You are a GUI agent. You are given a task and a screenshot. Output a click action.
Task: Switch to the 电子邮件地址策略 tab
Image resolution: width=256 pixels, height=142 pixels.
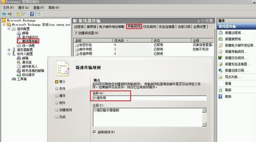tap(111, 27)
